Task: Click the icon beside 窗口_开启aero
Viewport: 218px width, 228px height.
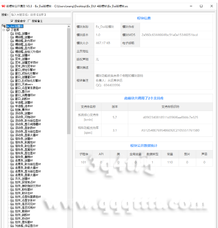Action: coord(12,84)
